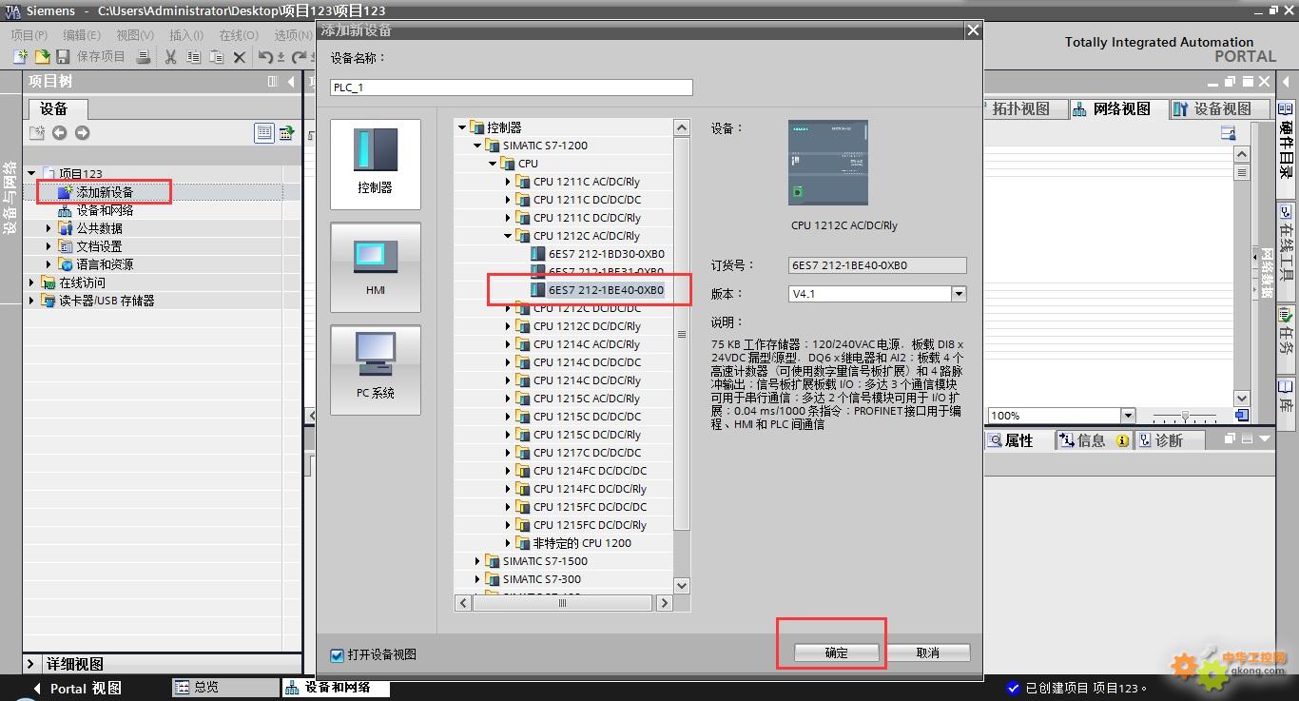Select the HMI device category icon

pyautogui.click(x=375, y=266)
